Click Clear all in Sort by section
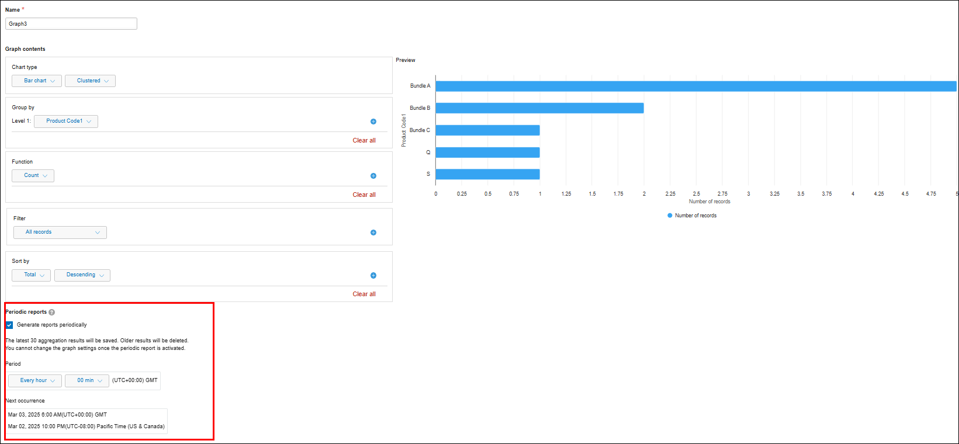Viewport: 959px width, 444px height. 364,294
